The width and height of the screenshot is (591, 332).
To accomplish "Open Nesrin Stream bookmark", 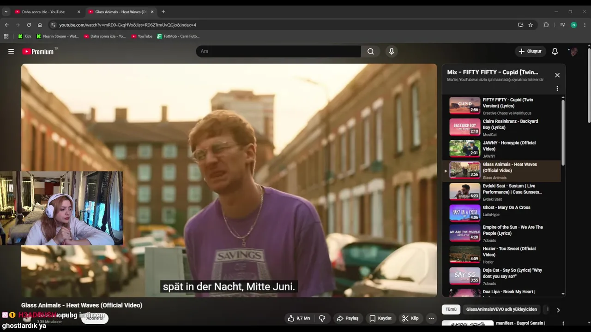I will click(58, 36).
